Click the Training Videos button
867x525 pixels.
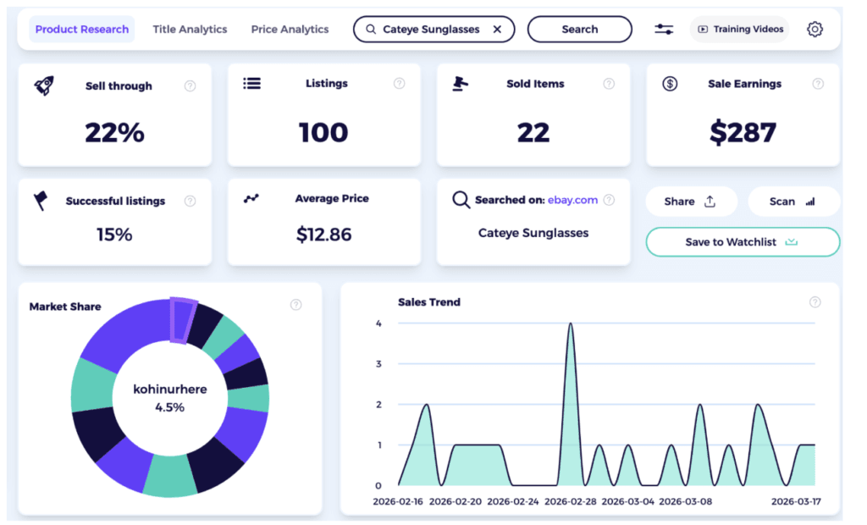(x=738, y=28)
